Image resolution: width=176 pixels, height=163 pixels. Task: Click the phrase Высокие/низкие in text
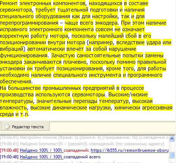128,95
